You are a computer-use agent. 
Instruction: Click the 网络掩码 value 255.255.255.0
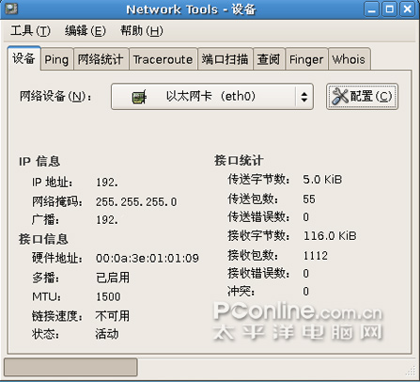point(136,202)
